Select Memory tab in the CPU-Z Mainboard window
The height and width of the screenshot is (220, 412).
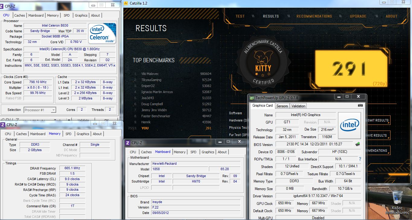click(180, 152)
